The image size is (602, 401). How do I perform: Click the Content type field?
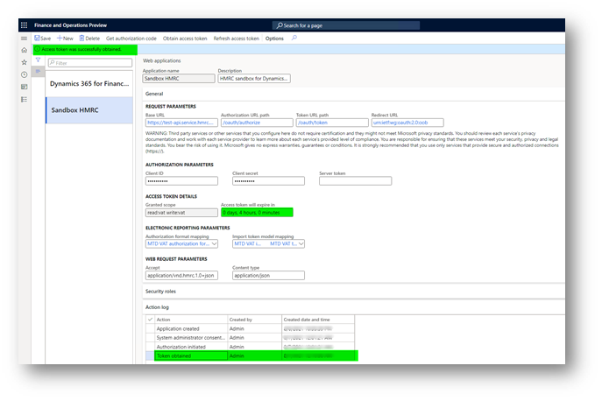(x=268, y=275)
